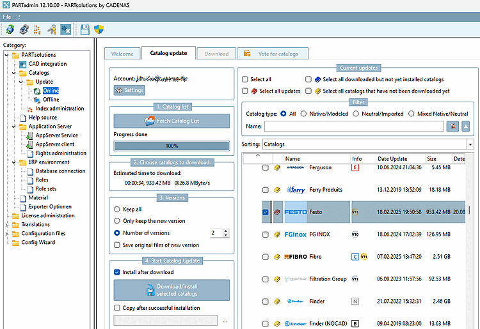Select the Native/Modeled catalog type radio
Screen dimensions: 480x329
(x=303, y=114)
